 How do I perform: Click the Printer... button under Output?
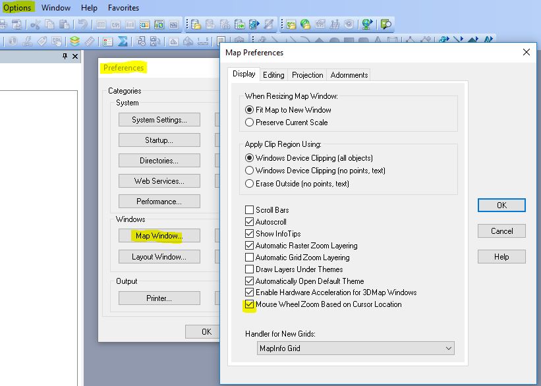159,298
